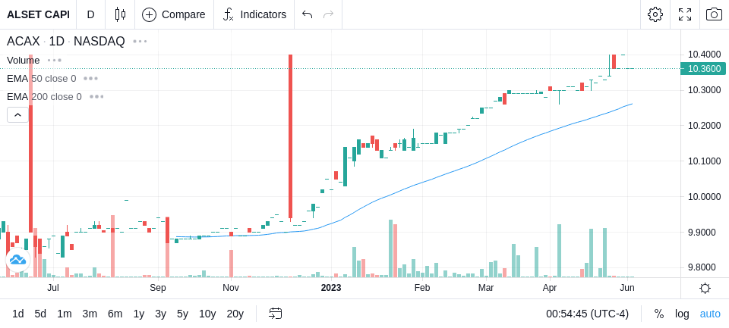The image size is (729, 328).
Task: Select the 1y time range
Action: (138, 314)
